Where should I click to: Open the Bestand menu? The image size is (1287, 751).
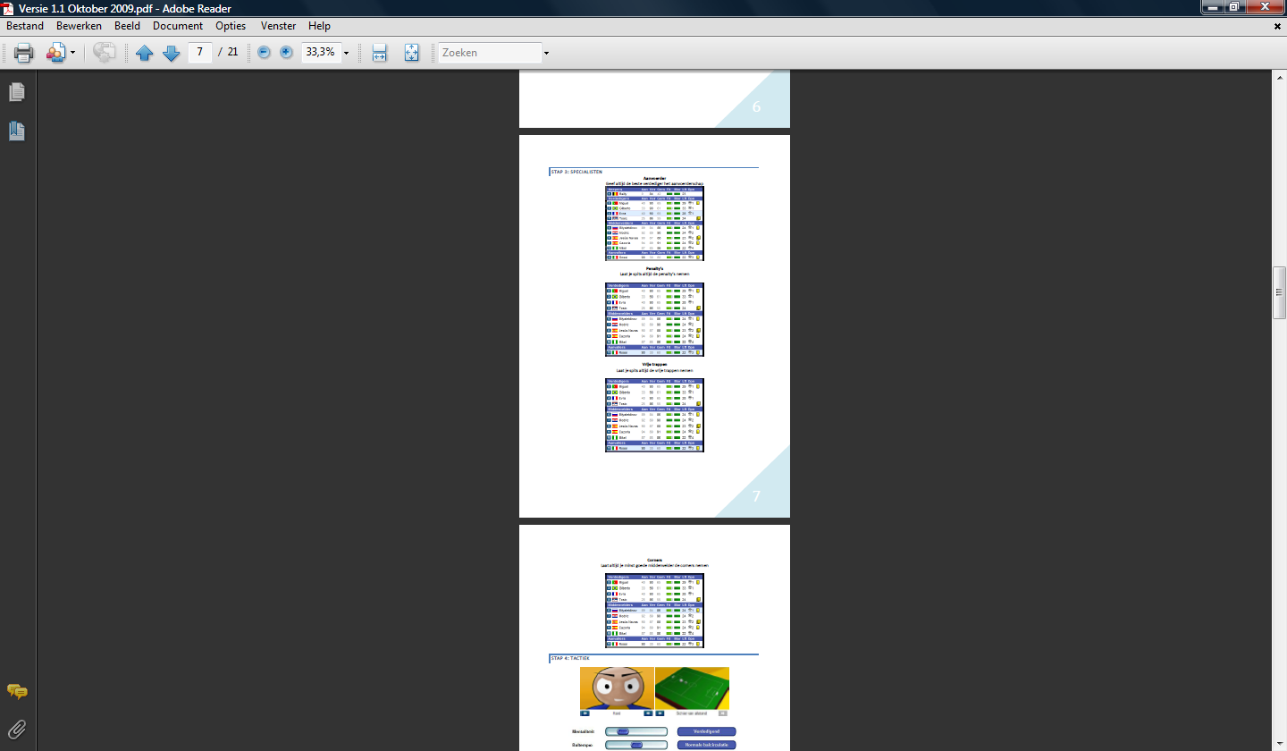pos(25,26)
